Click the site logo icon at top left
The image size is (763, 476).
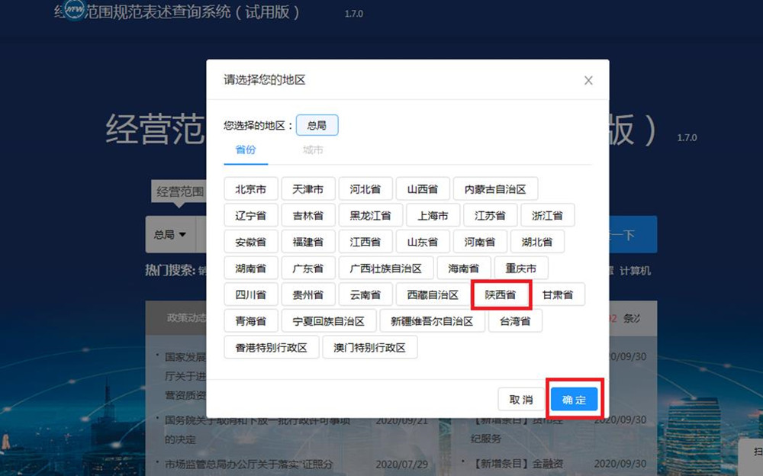pos(74,10)
